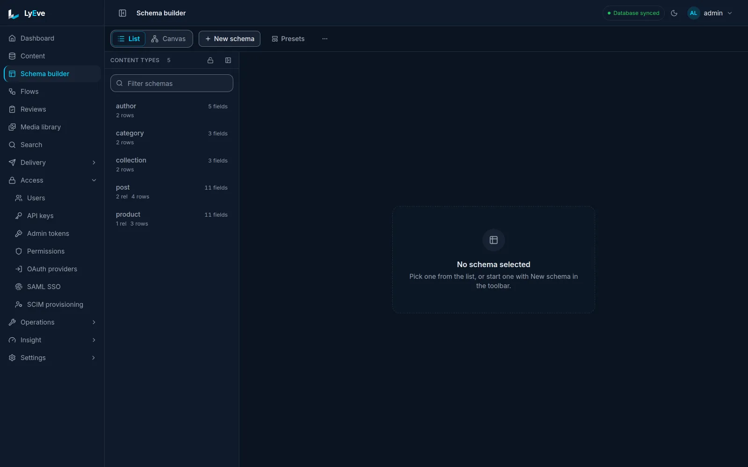Image resolution: width=748 pixels, height=467 pixels.
Task: Open Schema builder in sidebar
Action: pyautogui.click(x=52, y=74)
